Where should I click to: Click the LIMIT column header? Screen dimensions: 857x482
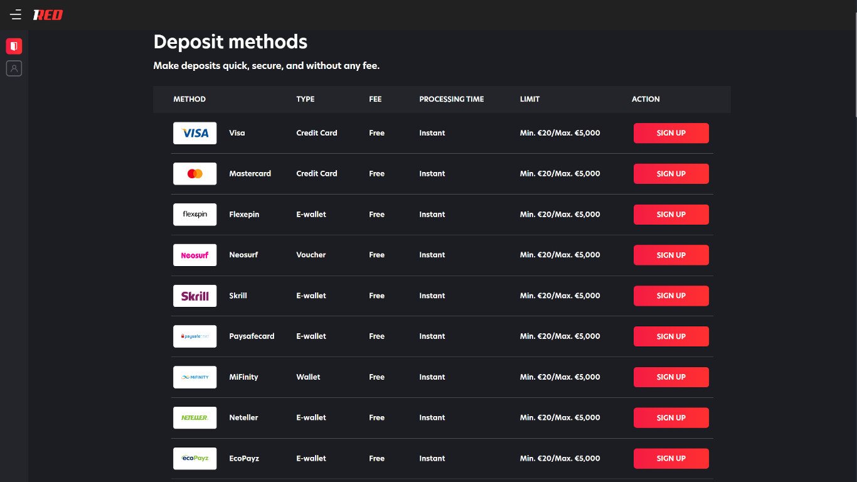(530, 99)
